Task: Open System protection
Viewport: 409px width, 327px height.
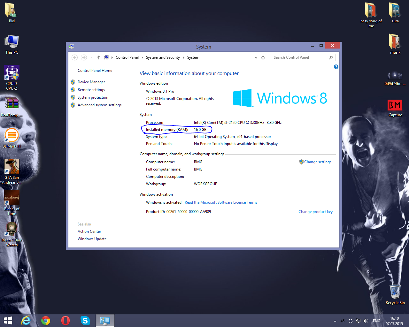Action: pos(93,97)
